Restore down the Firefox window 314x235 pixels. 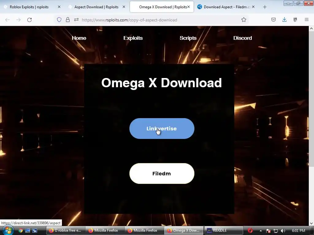298,3
